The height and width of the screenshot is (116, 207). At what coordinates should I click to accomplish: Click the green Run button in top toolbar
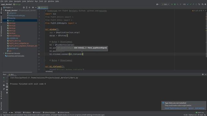172,4
